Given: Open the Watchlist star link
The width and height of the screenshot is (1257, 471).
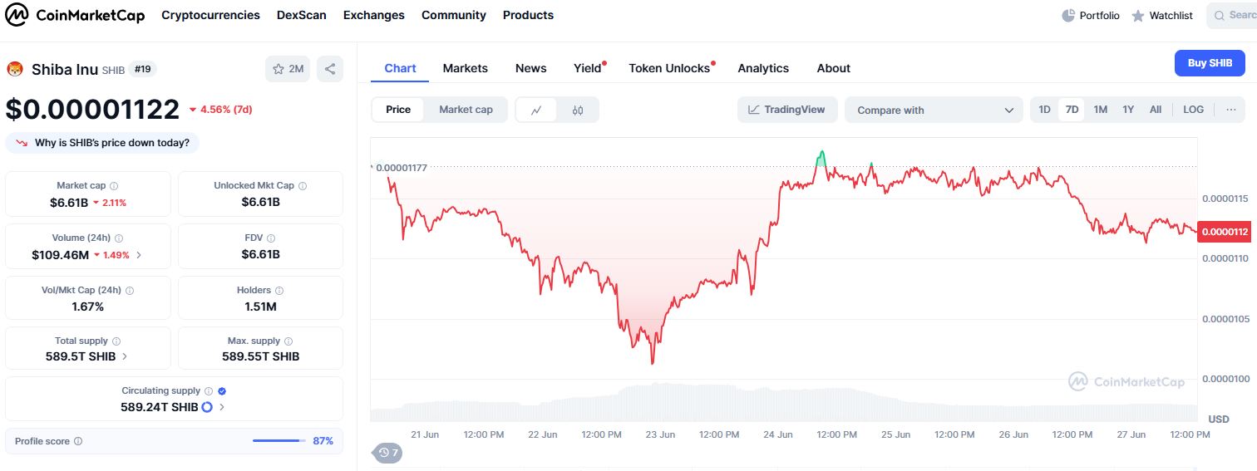Looking at the screenshot, I should (x=1161, y=15).
